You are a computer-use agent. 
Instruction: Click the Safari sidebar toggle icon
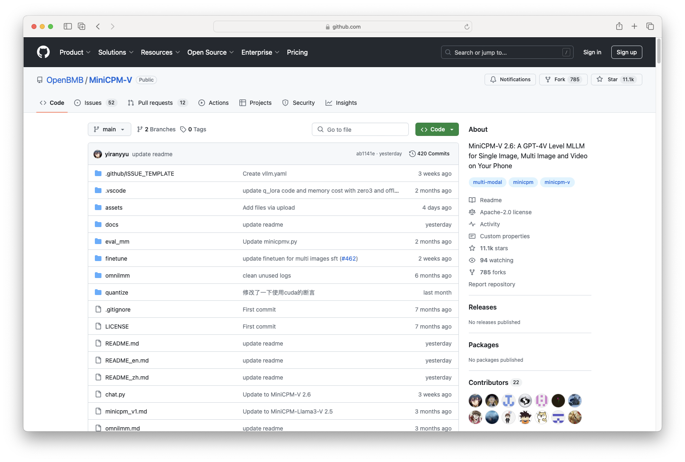point(68,27)
